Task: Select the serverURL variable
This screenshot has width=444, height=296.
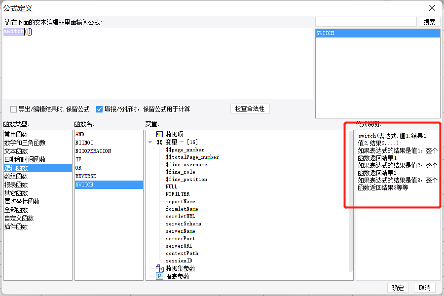Action: (x=179, y=246)
